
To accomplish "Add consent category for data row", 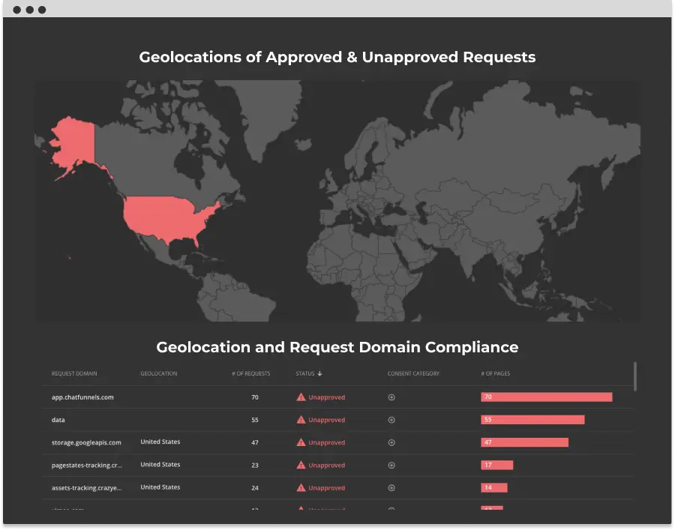I will (391, 420).
